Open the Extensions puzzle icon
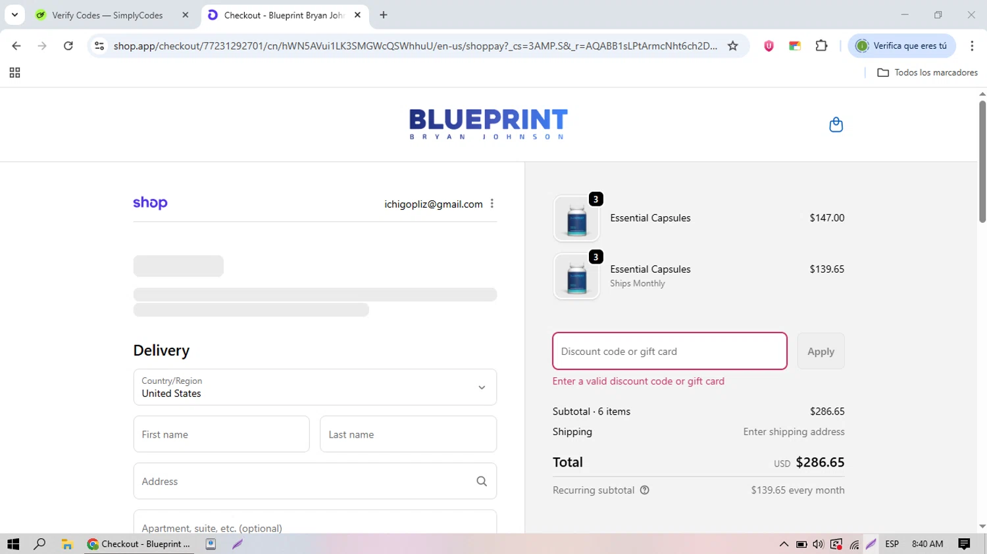 (821, 46)
